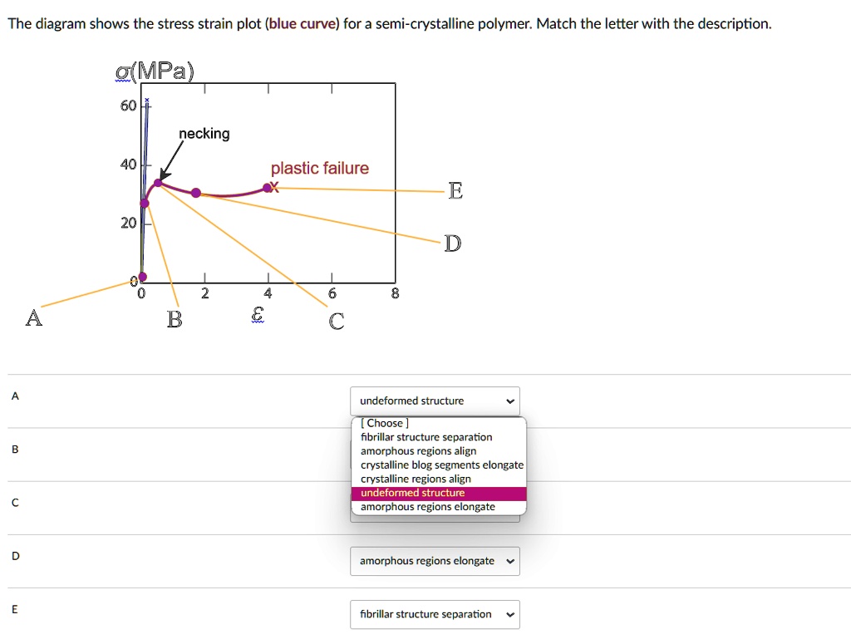Click the letter A below the plot

(x=33, y=317)
